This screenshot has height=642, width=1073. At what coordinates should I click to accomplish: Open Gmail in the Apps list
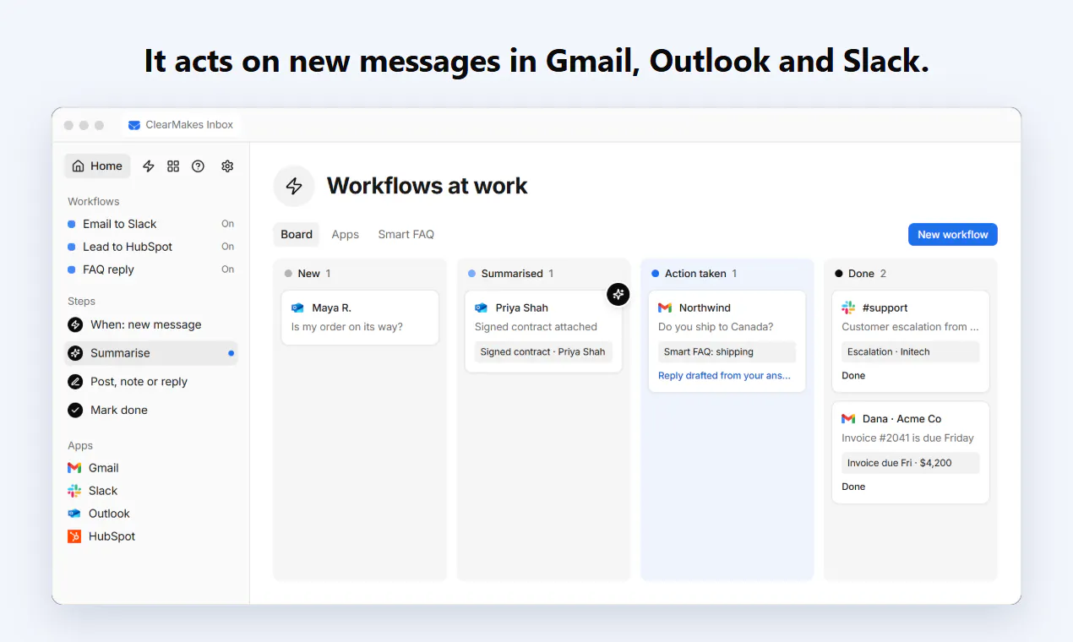103,468
